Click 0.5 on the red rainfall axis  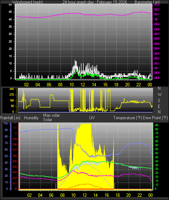[15, 161]
